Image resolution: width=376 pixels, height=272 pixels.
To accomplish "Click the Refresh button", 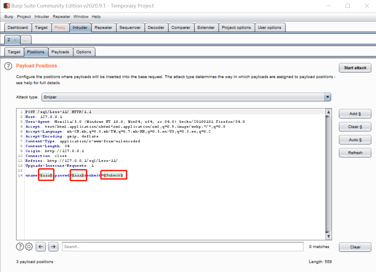I will [x=355, y=153].
